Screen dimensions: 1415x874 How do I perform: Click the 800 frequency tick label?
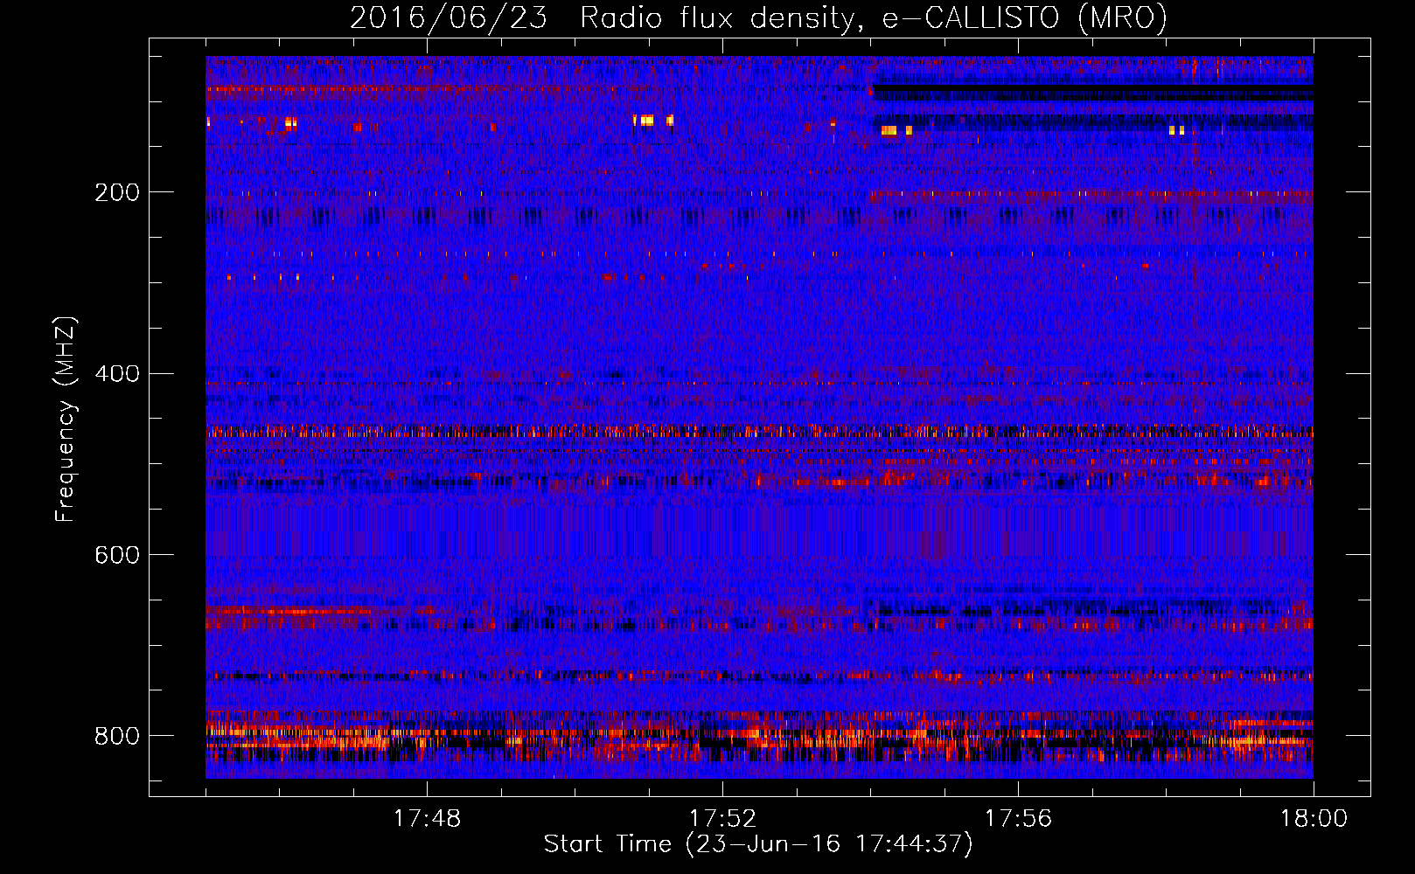[x=116, y=736]
